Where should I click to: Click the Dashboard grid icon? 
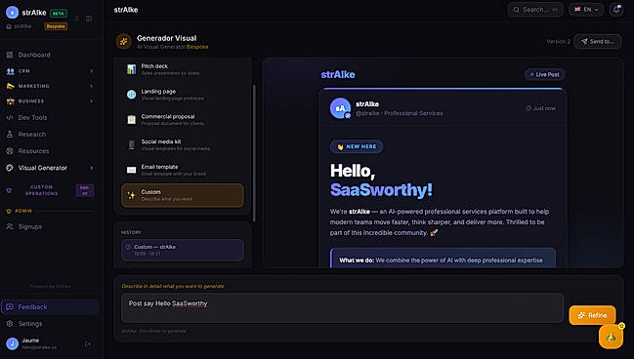(10, 55)
